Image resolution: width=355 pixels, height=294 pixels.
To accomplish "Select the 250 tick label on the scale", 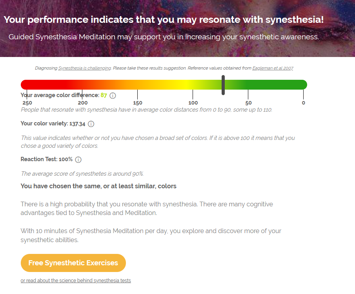I will (27, 103).
